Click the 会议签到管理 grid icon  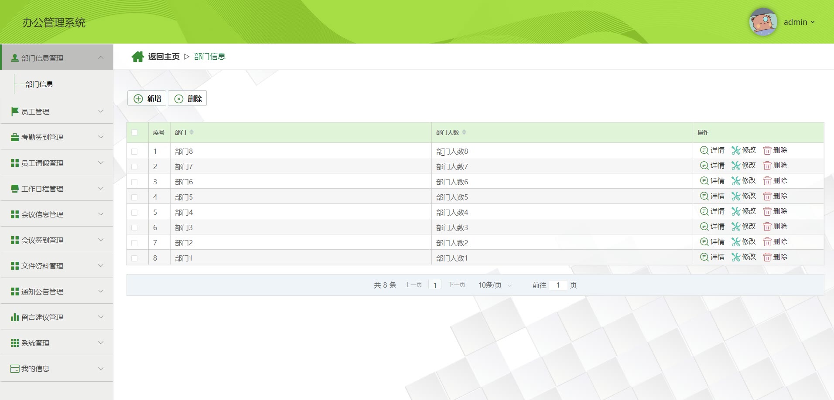click(x=15, y=240)
